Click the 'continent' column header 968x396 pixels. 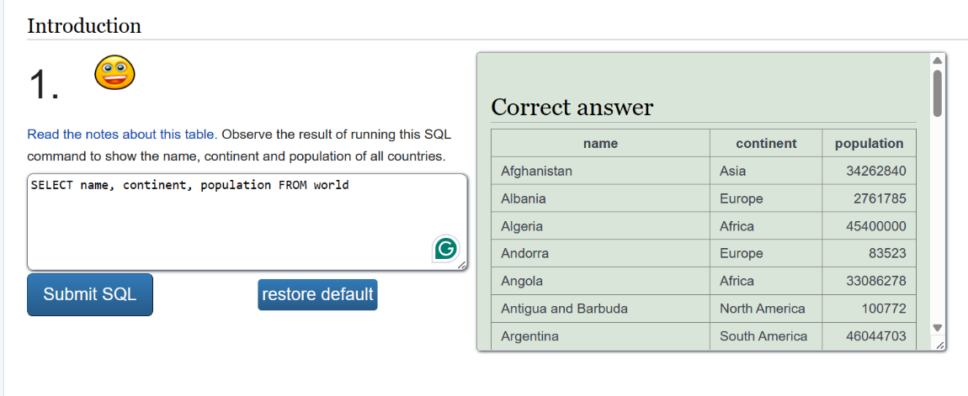click(766, 143)
